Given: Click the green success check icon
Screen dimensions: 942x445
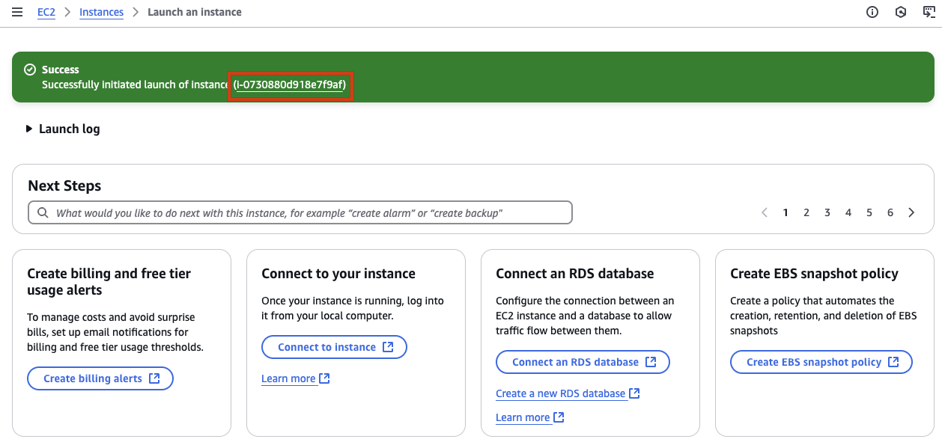Looking at the screenshot, I should 30,70.
